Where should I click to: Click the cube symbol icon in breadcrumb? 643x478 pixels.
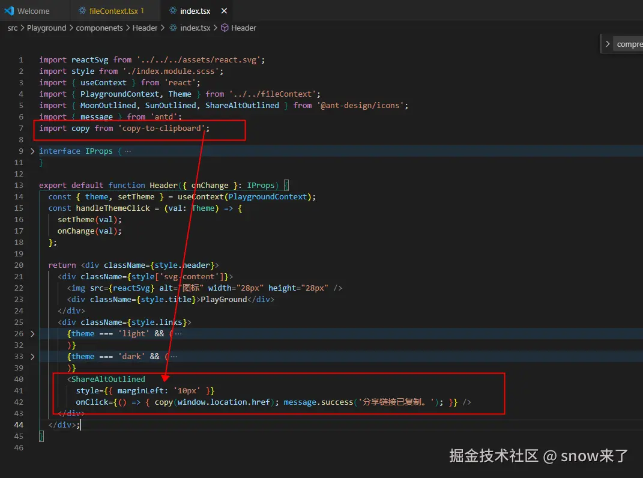pyautogui.click(x=225, y=28)
